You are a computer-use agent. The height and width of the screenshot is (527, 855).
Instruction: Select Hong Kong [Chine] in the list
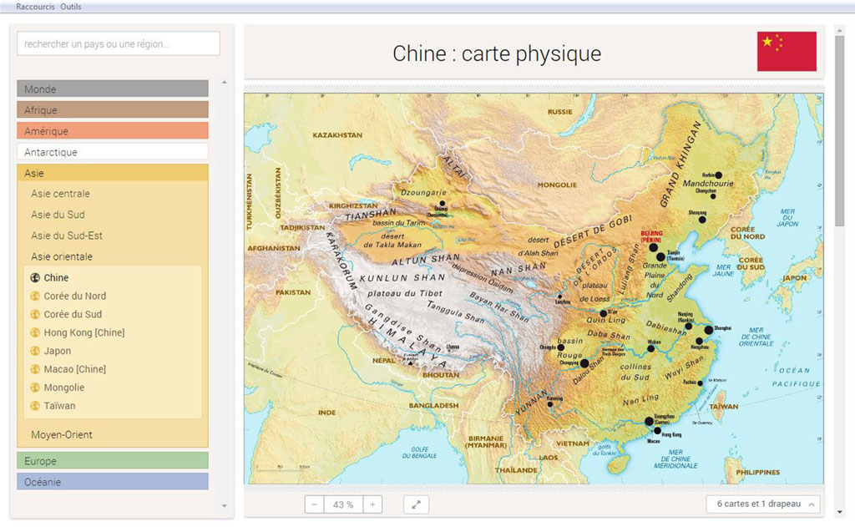point(83,333)
